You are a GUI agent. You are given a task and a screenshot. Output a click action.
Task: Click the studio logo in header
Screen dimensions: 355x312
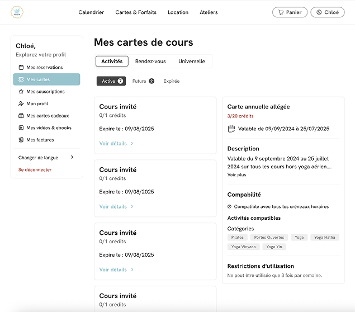17,12
